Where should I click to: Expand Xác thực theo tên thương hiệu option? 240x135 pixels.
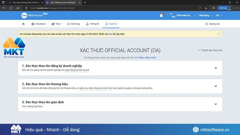click(x=216, y=86)
